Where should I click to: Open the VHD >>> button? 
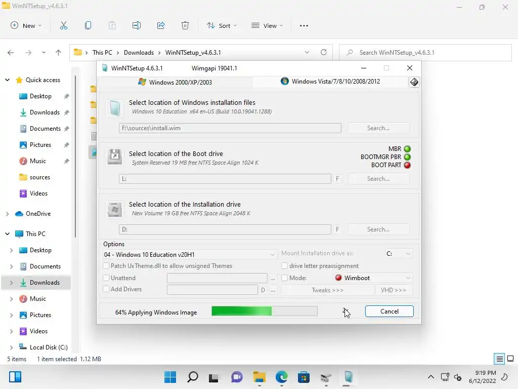coord(393,290)
